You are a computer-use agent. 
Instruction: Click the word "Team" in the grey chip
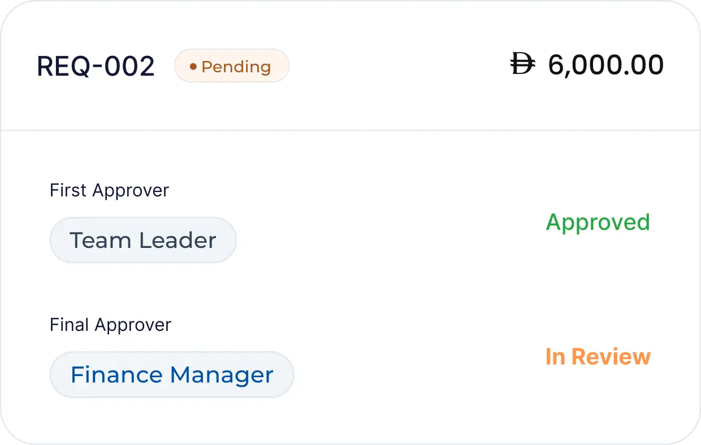(x=101, y=240)
